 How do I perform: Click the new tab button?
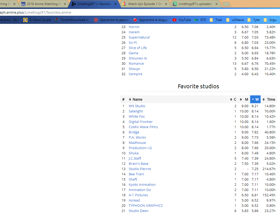click(226, 4)
